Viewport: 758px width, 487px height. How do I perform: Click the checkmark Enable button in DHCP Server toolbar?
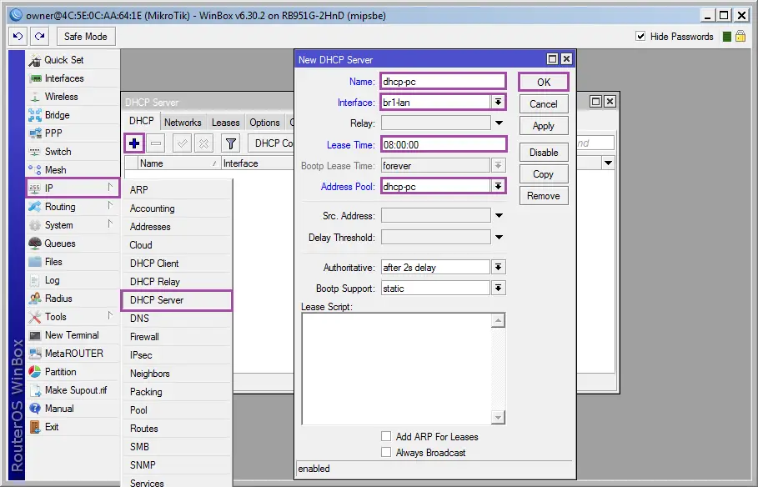click(183, 143)
